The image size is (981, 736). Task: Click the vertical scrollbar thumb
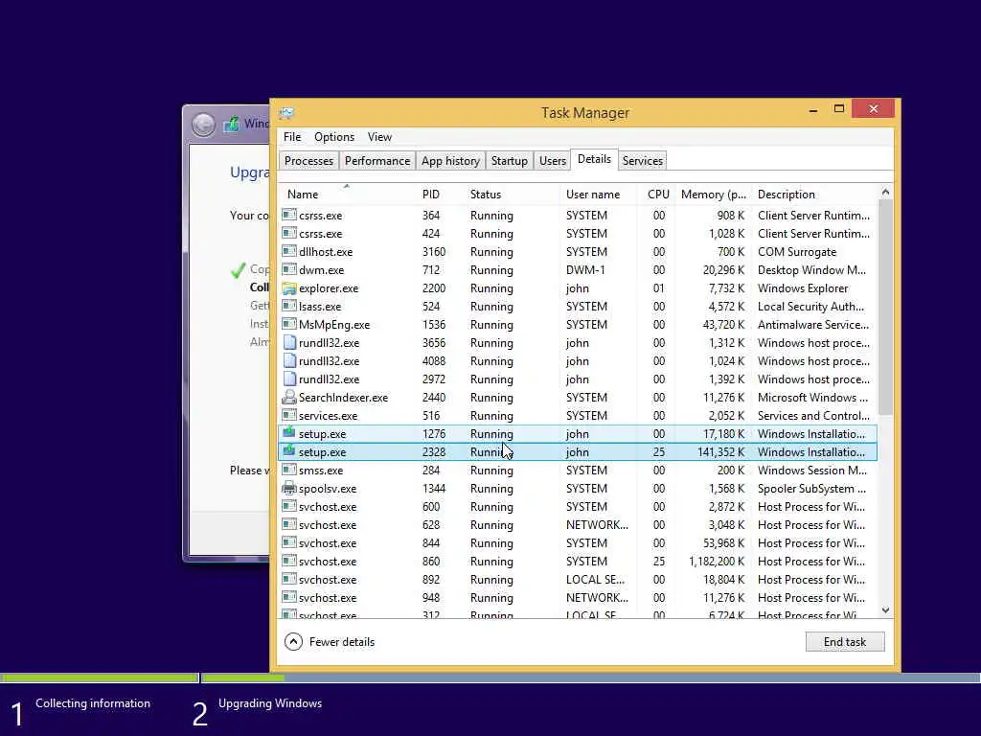(x=885, y=307)
